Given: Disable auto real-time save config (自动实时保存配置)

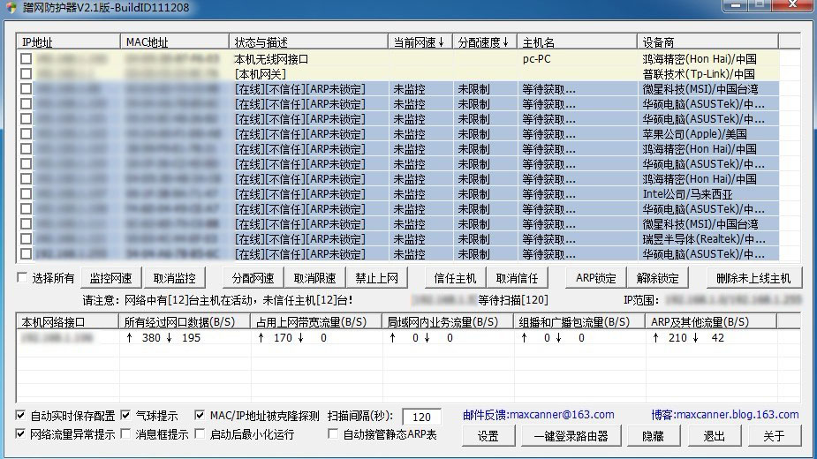Looking at the screenshot, I should pos(21,415).
